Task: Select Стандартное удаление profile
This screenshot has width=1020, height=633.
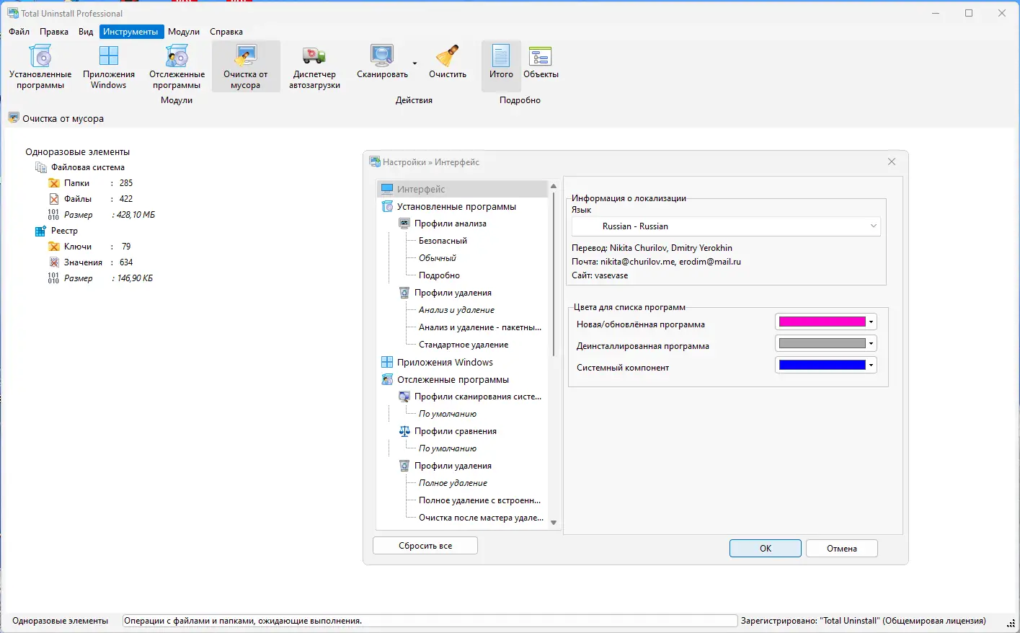Action: [x=464, y=345]
